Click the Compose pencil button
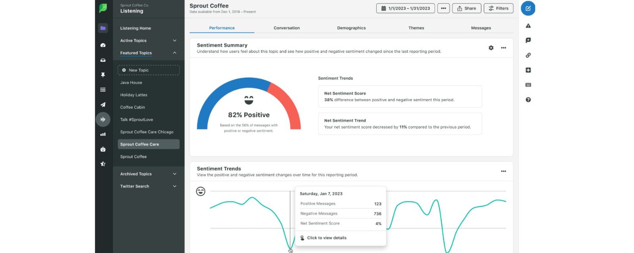This screenshot has width=634, height=253. coord(528,8)
